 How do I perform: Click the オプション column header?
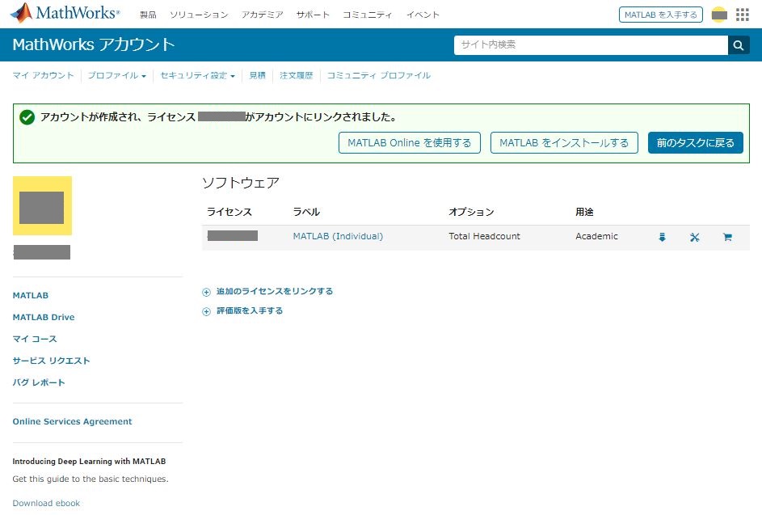pyautogui.click(x=471, y=212)
